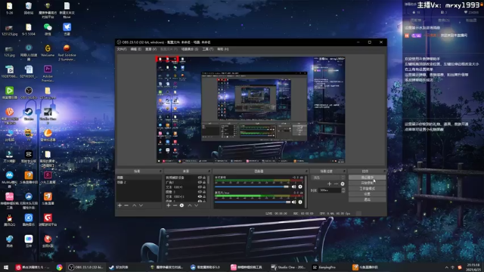
Task: Mute the 台式音响 desktop audio speaker icon
Action: [x=293, y=187]
